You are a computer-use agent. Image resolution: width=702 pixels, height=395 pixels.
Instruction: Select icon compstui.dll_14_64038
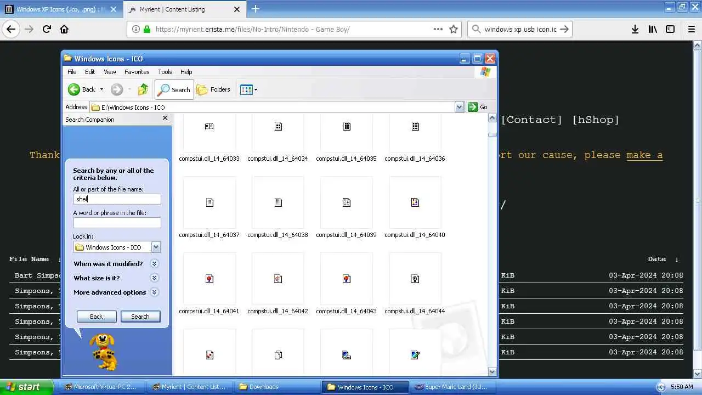tap(278, 207)
